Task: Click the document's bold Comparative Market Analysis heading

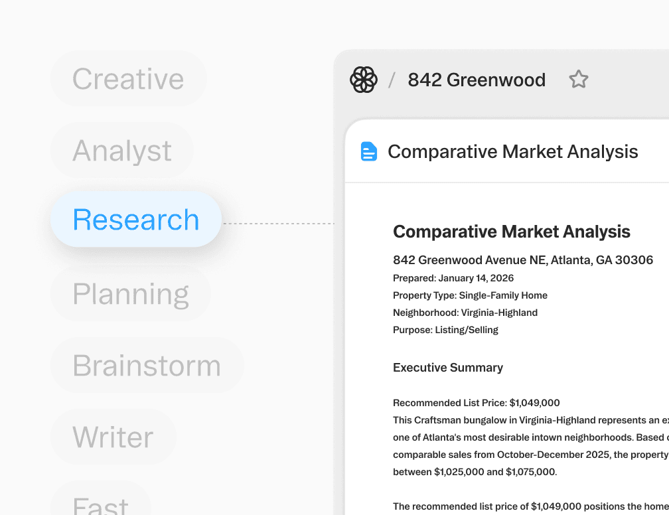Action: (x=512, y=232)
